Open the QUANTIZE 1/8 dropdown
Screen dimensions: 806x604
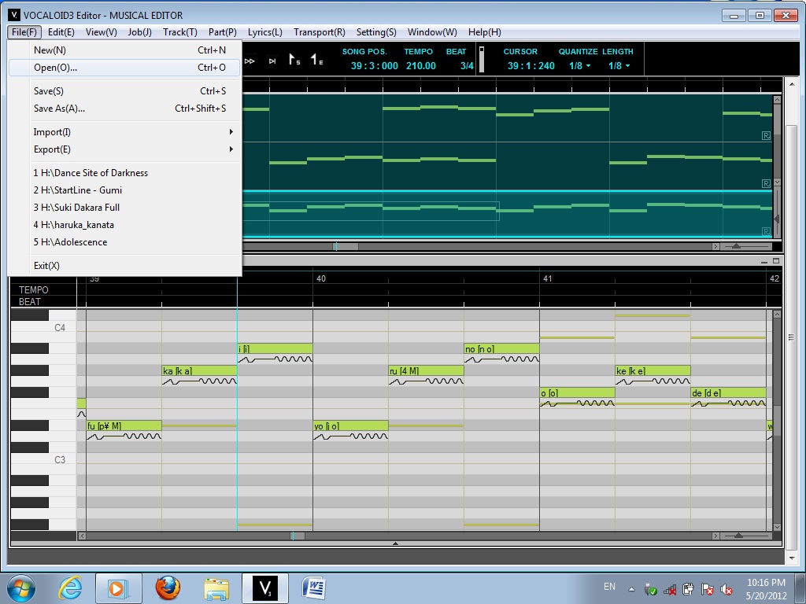coord(580,66)
